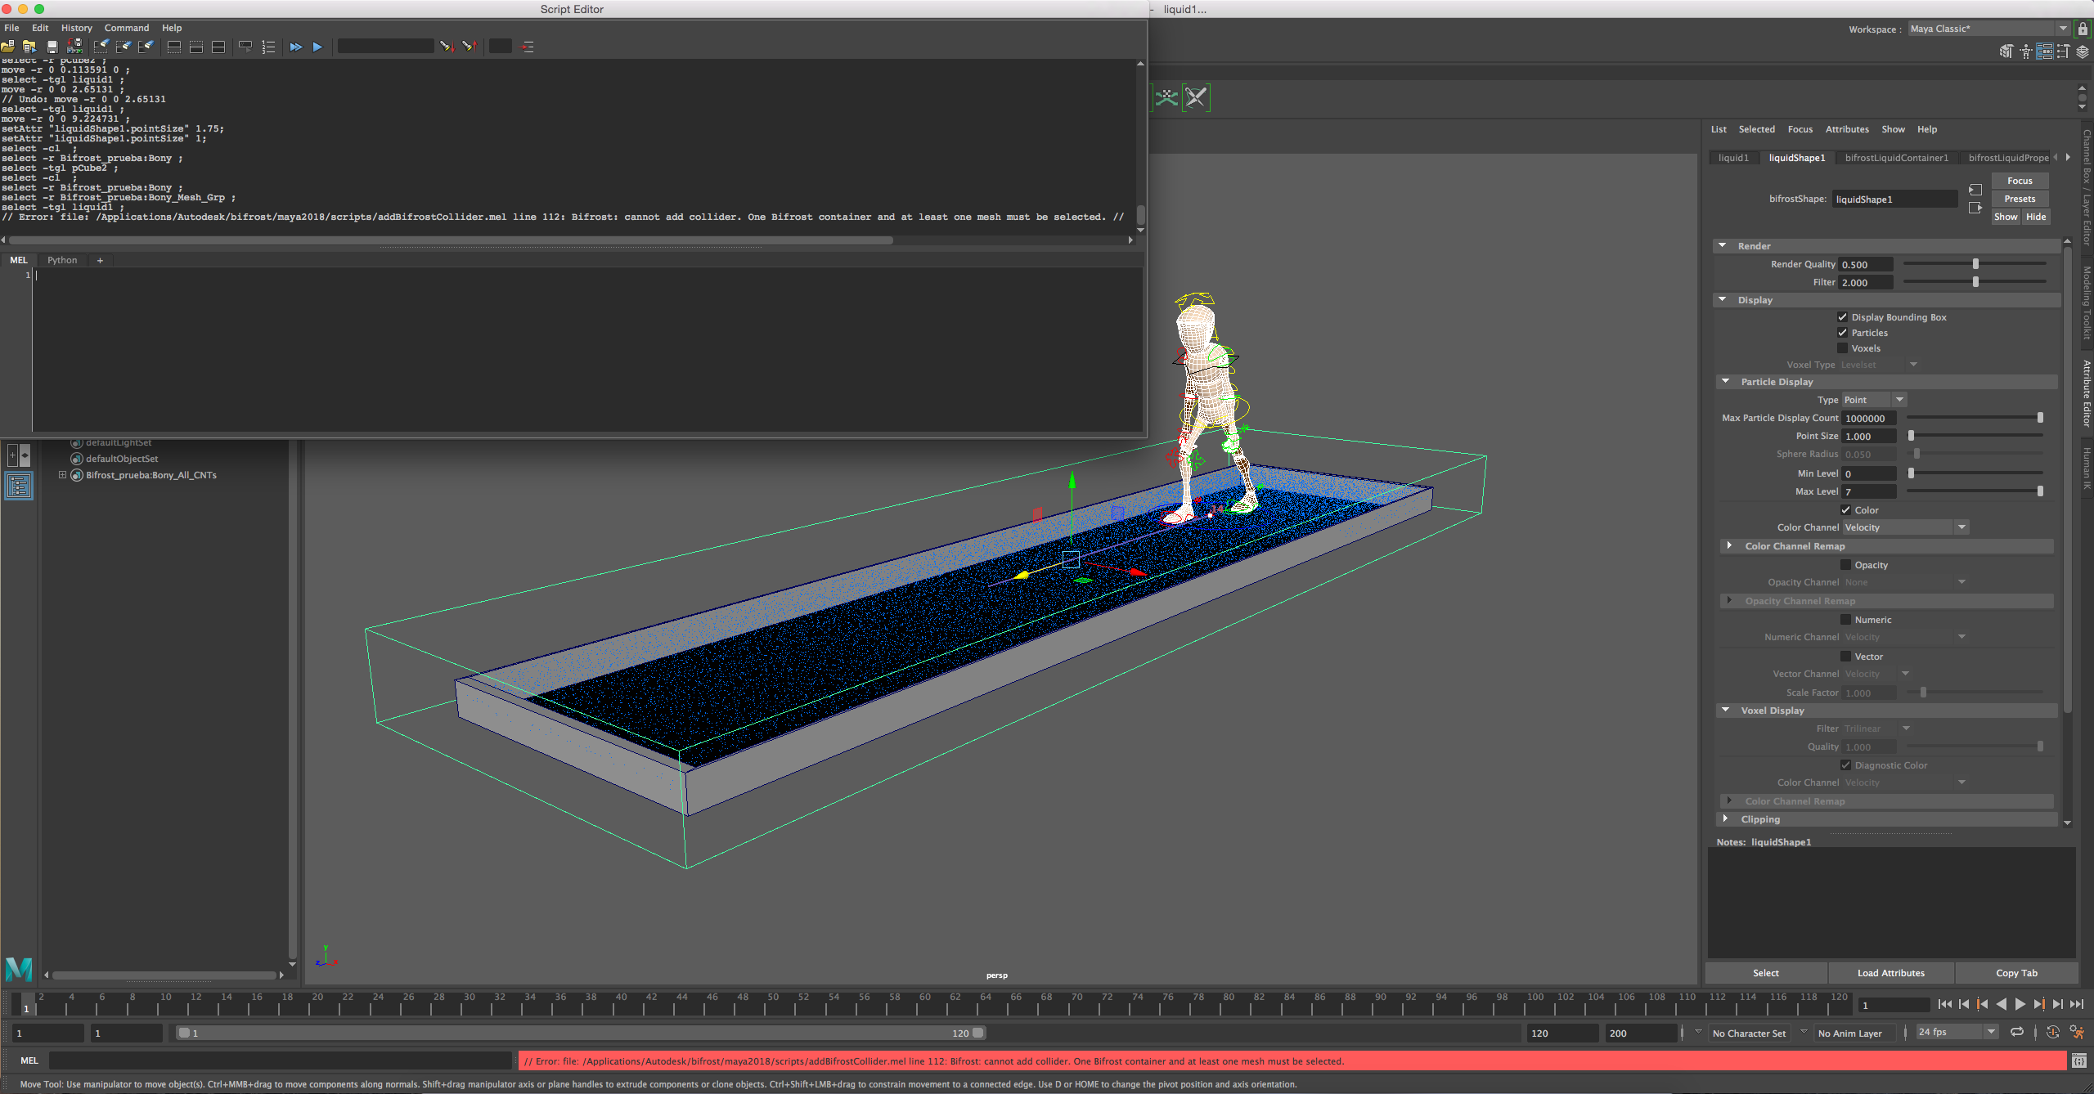Image resolution: width=2094 pixels, height=1094 pixels.
Task: Click the Execute single play icon
Action: (x=317, y=47)
